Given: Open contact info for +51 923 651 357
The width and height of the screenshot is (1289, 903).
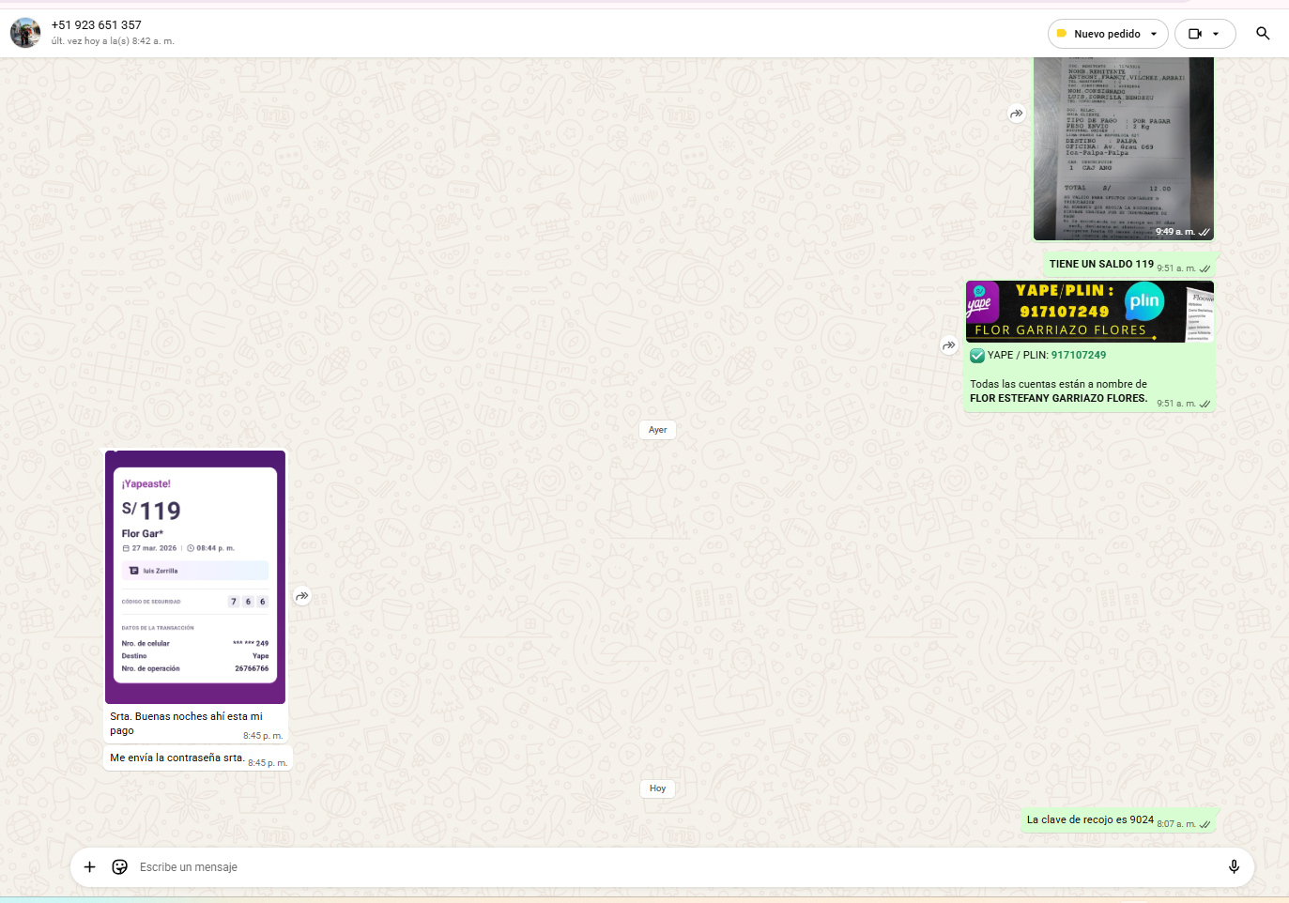Looking at the screenshot, I should [97, 25].
